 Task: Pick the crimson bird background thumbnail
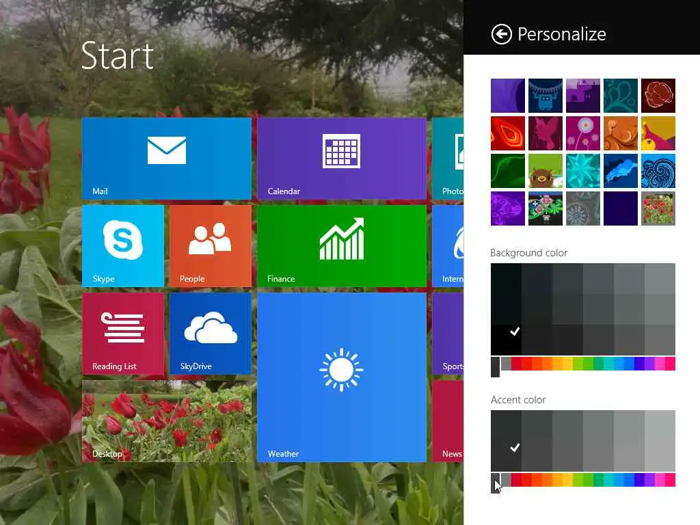click(x=545, y=133)
